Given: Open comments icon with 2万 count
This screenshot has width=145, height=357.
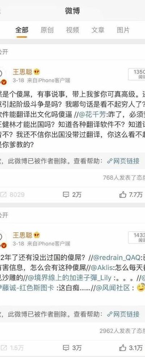Looking at the screenshot, I should click(66, 194).
